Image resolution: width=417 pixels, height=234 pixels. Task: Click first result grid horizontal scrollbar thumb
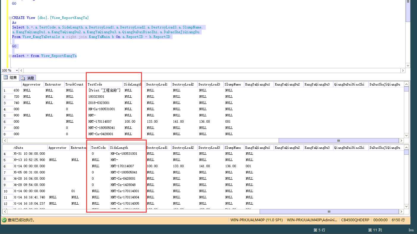[x=339, y=140]
